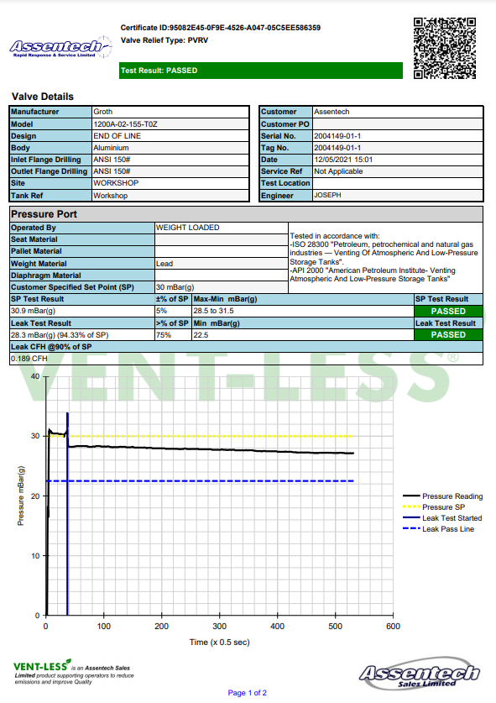Click the 'Valve Relief Type: PVRV' text
The height and width of the screenshot is (703, 496).
[x=164, y=40]
